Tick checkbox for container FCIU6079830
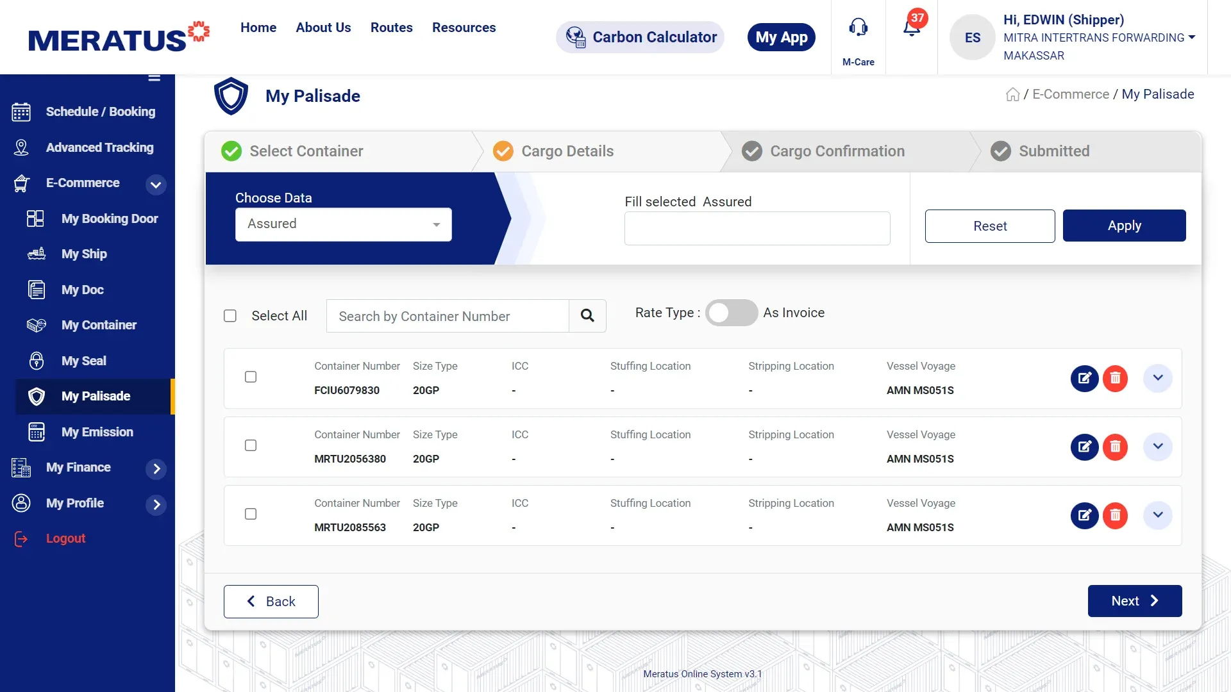1231x692 pixels. (251, 377)
